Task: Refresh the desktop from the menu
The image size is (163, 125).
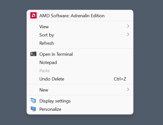Action: 47,43
